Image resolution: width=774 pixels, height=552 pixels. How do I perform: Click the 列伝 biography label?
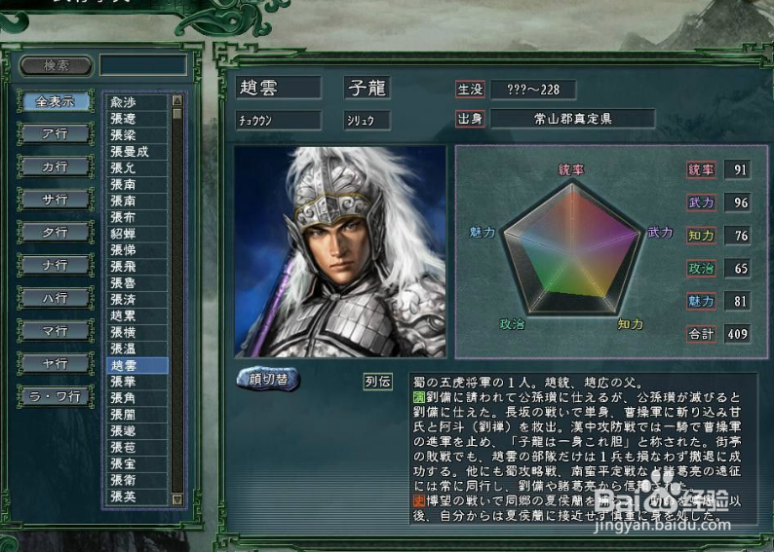[x=378, y=382]
